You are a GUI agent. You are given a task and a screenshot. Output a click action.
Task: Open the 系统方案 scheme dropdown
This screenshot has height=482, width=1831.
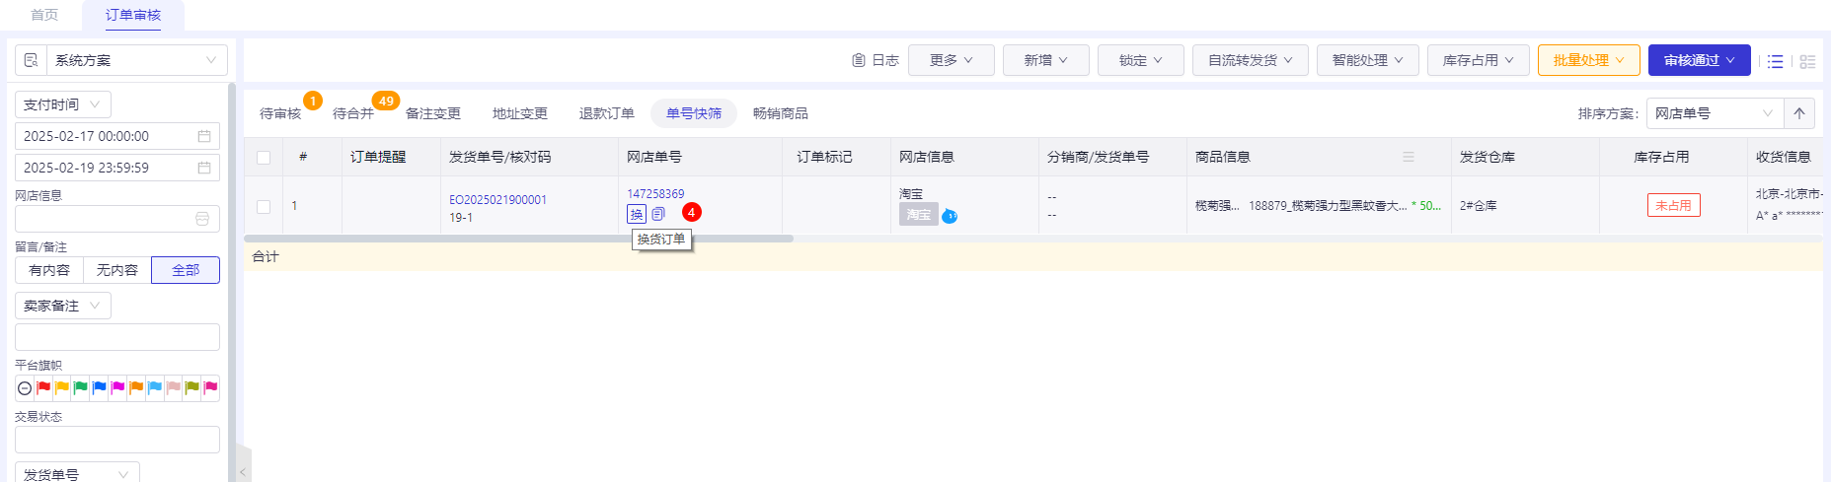(137, 60)
